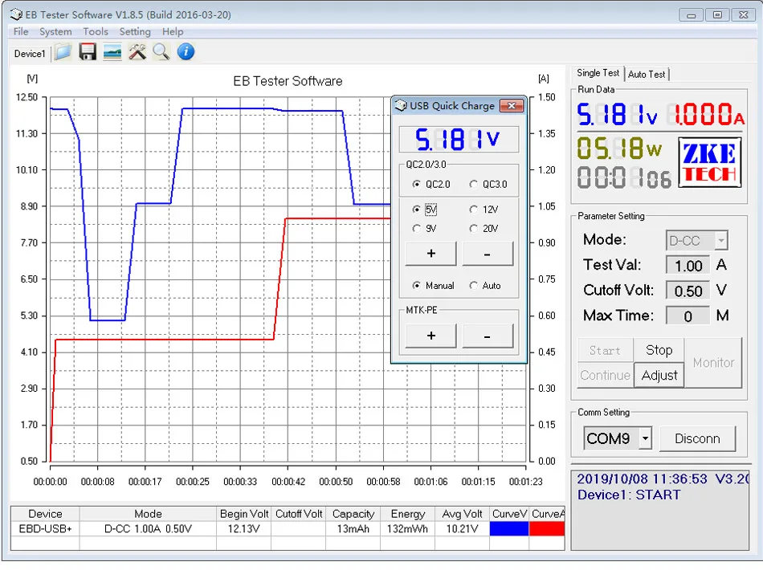Click the 10.21V Avg Volt cell

click(462, 529)
